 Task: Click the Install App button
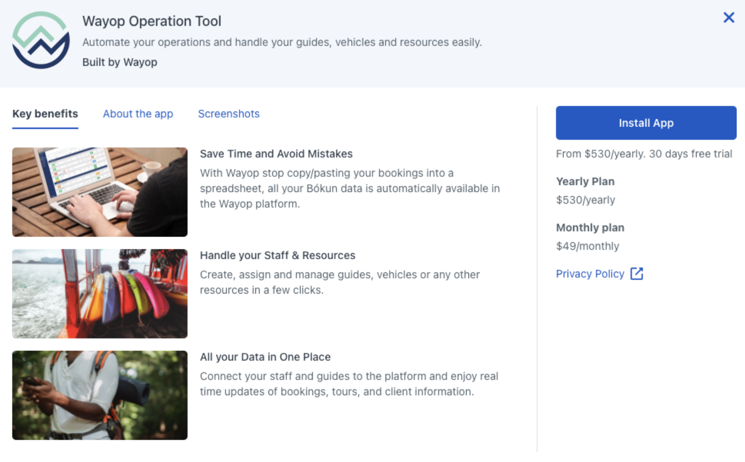tap(646, 123)
